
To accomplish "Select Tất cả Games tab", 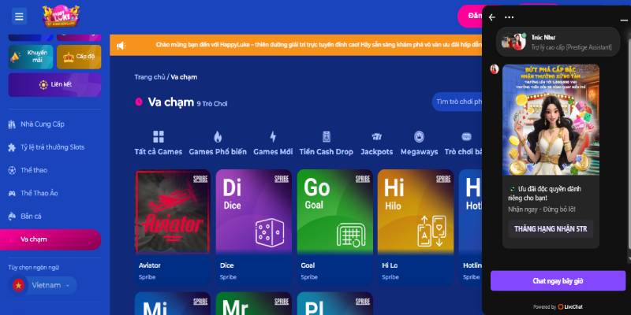I will click(159, 152).
